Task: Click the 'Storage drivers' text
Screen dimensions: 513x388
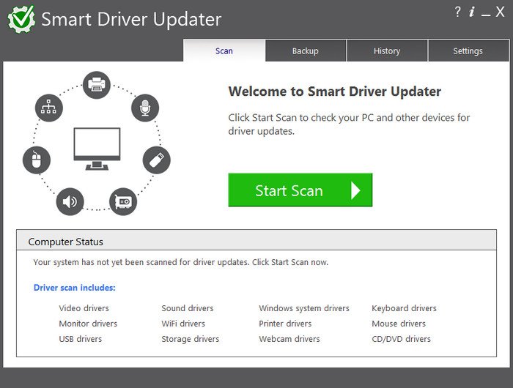Action: point(191,339)
